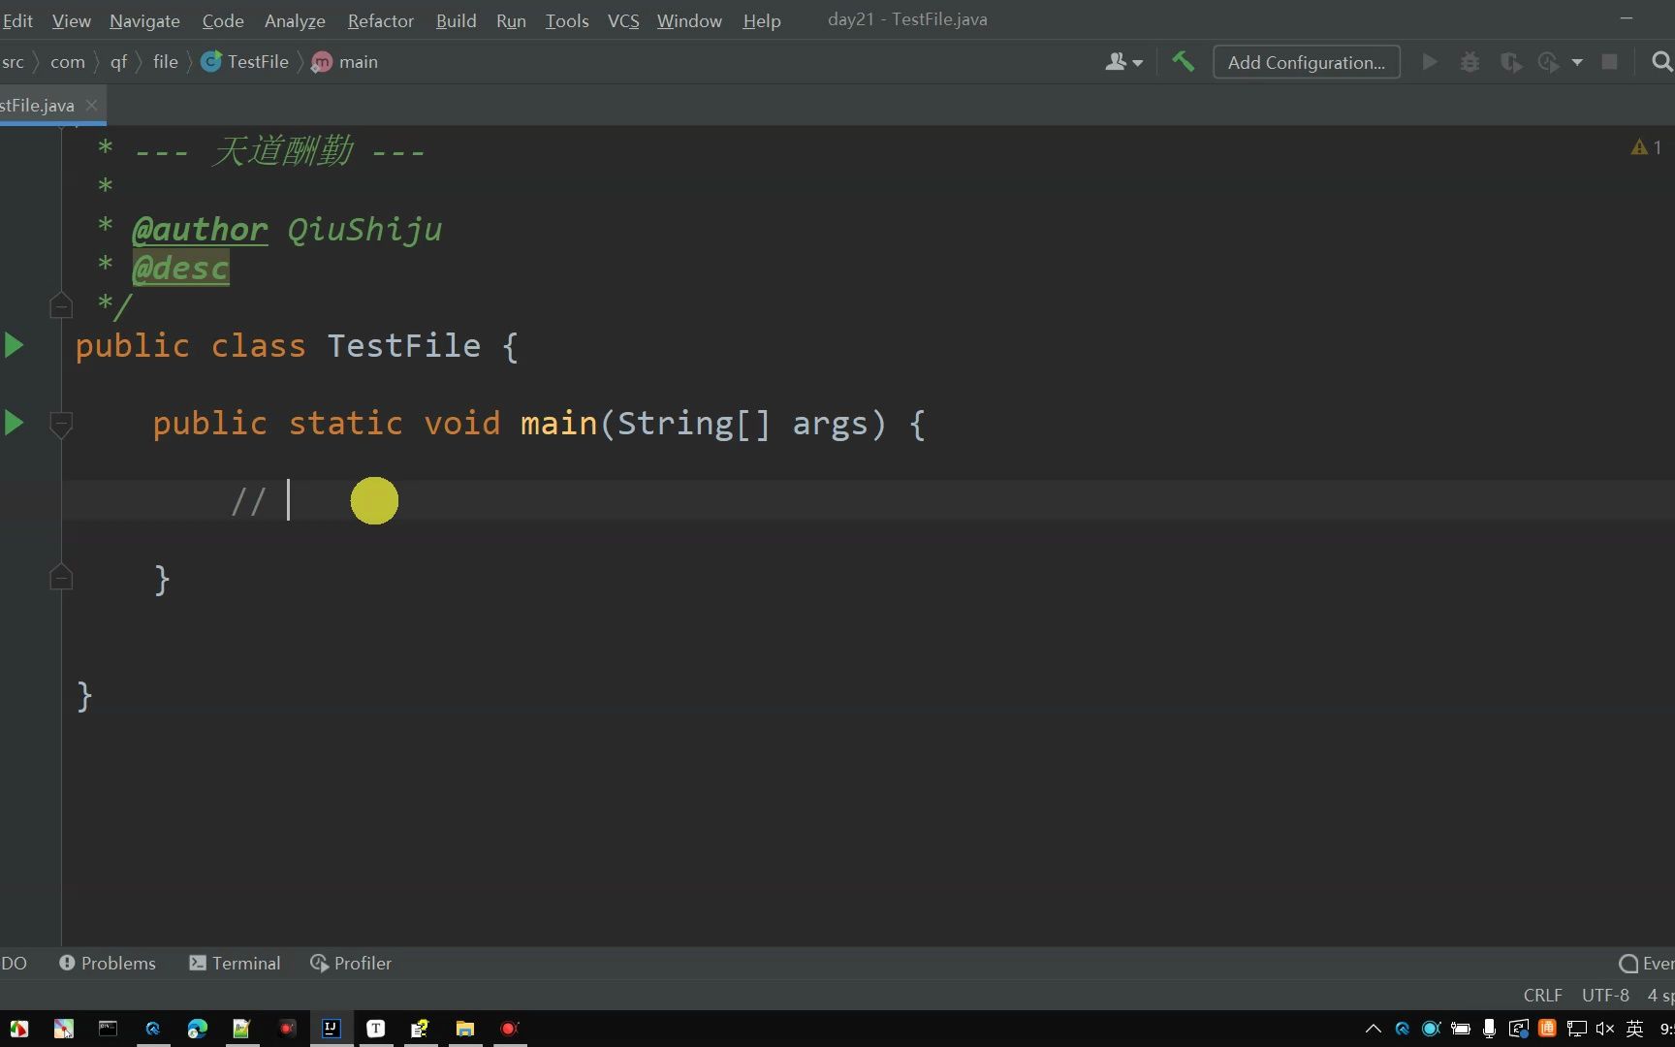1675x1047 pixels.
Task: Open Search Everywhere magnifier icon
Action: (1661, 62)
